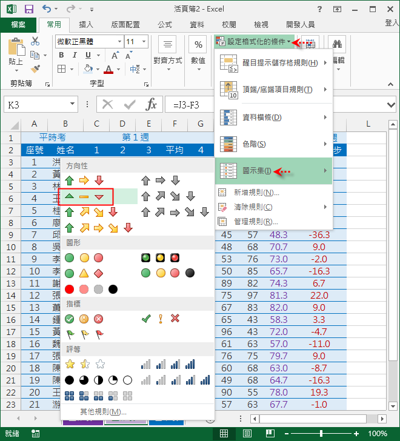Open Clear Rules submenu

[274, 207]
